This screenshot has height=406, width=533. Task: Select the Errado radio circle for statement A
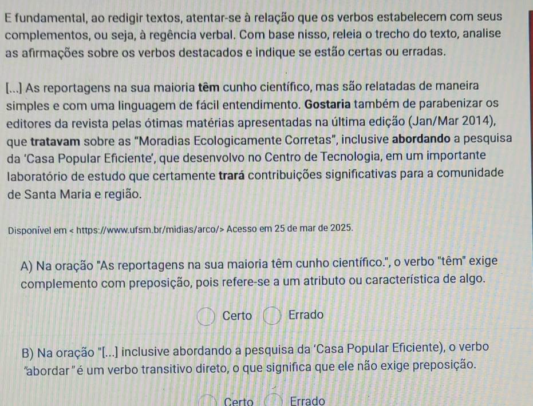click(272, 316)
